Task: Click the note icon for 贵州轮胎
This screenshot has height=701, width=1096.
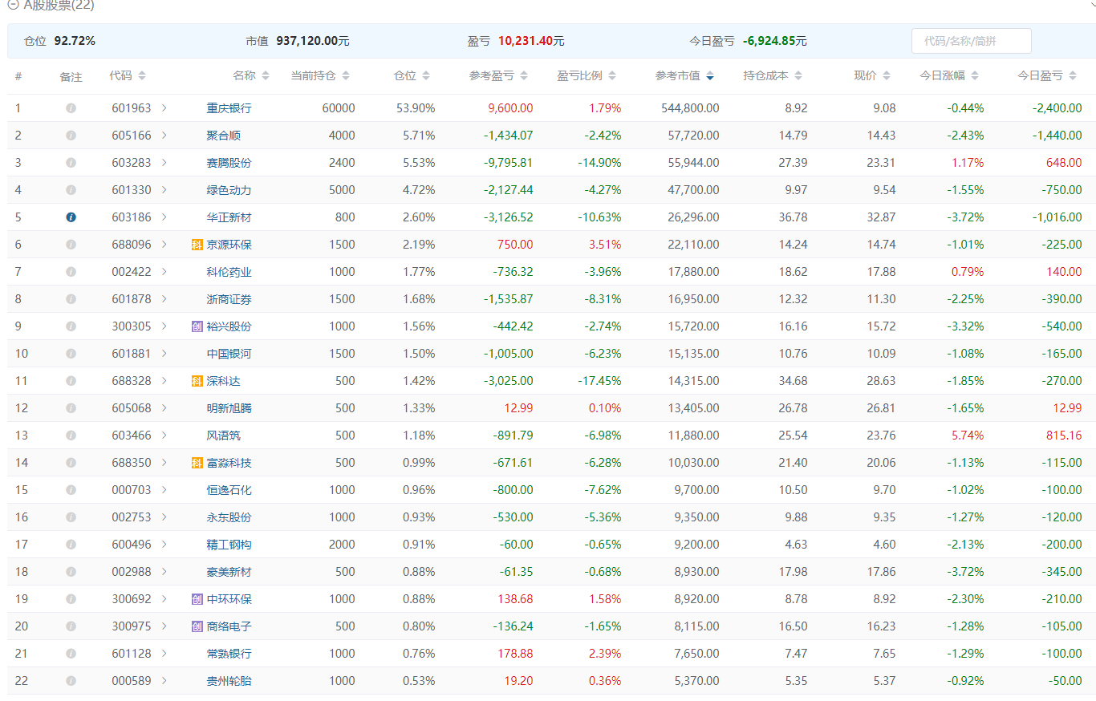Action: (71, 681)
